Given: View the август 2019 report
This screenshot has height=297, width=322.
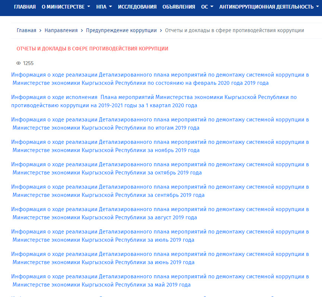Looking at the screenshot, I should pyautogui.click(x=160, y=213).
